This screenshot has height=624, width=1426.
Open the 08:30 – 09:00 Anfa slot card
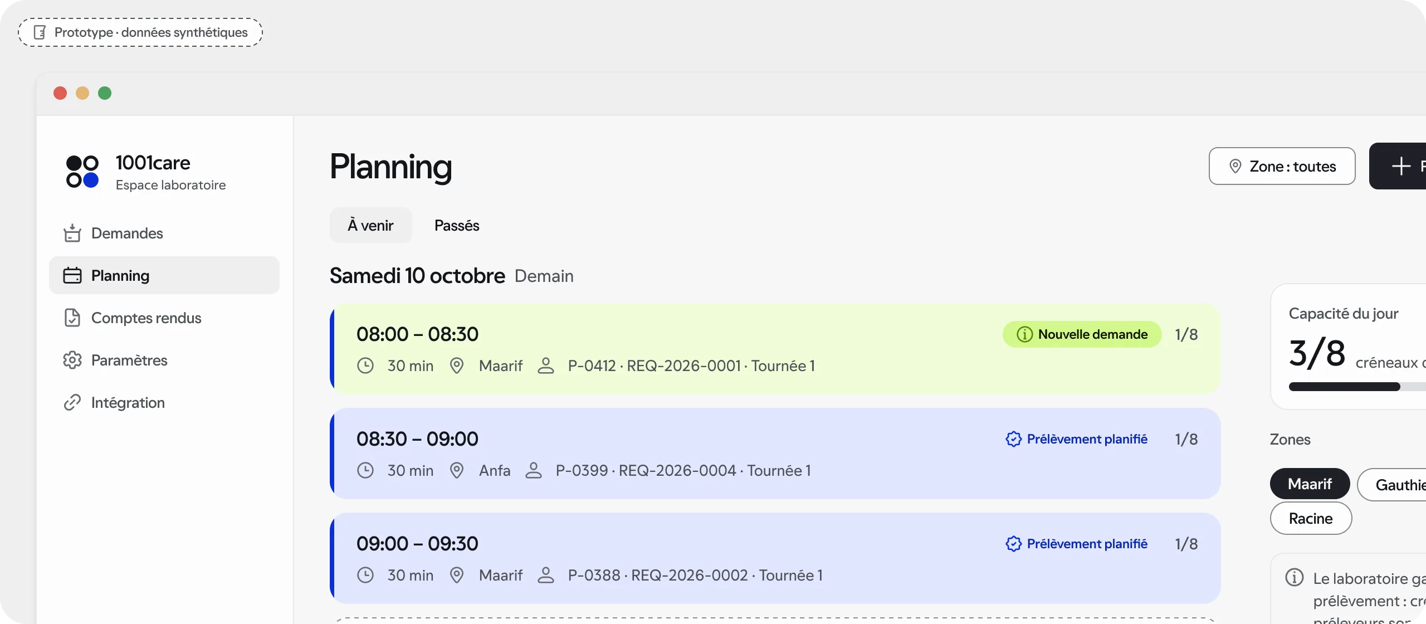775,454
